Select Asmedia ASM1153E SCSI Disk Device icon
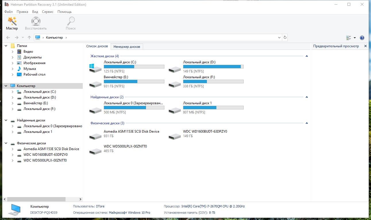This screenshot has width=371, height=220. [x=95, y=136]
